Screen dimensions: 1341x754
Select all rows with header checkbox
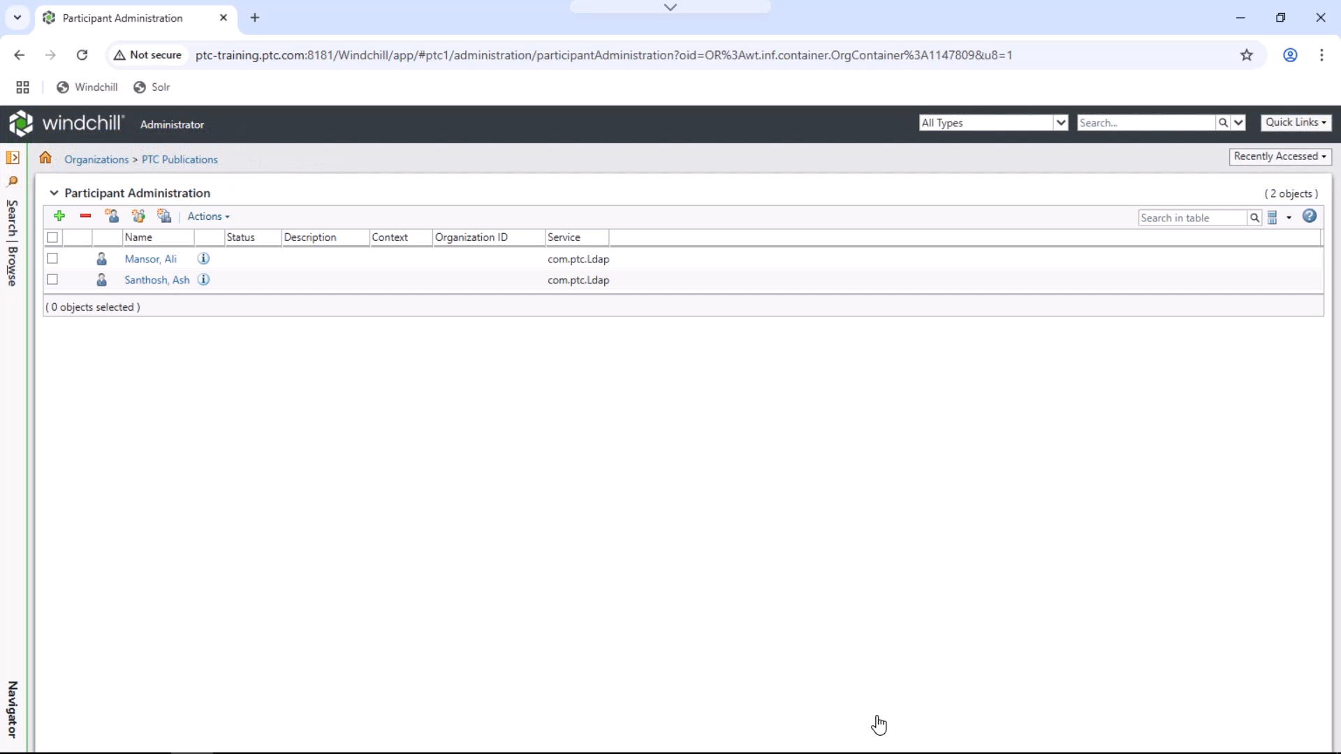52,237
